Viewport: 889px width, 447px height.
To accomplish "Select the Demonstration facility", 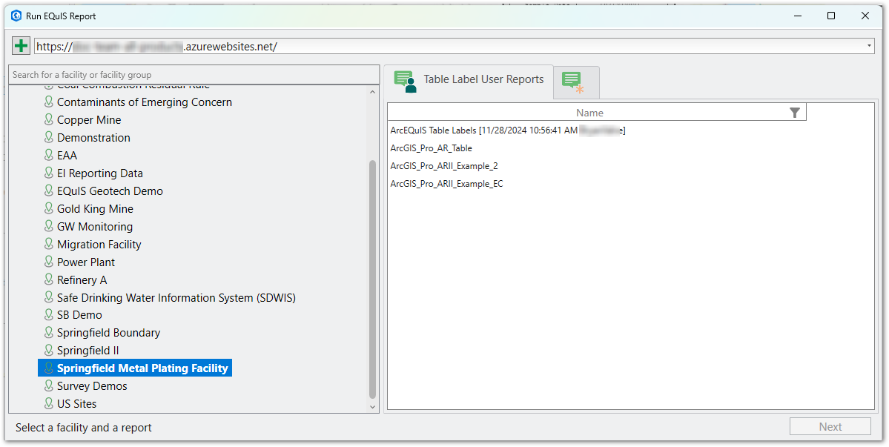I will [x=93, y=138].
